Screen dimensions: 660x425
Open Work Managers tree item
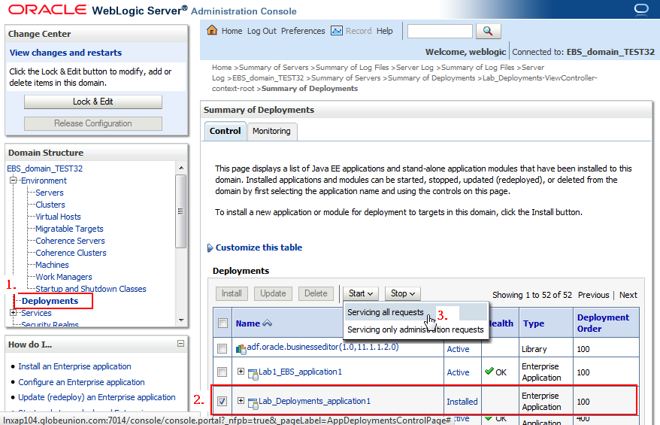[x=64, y=277]
